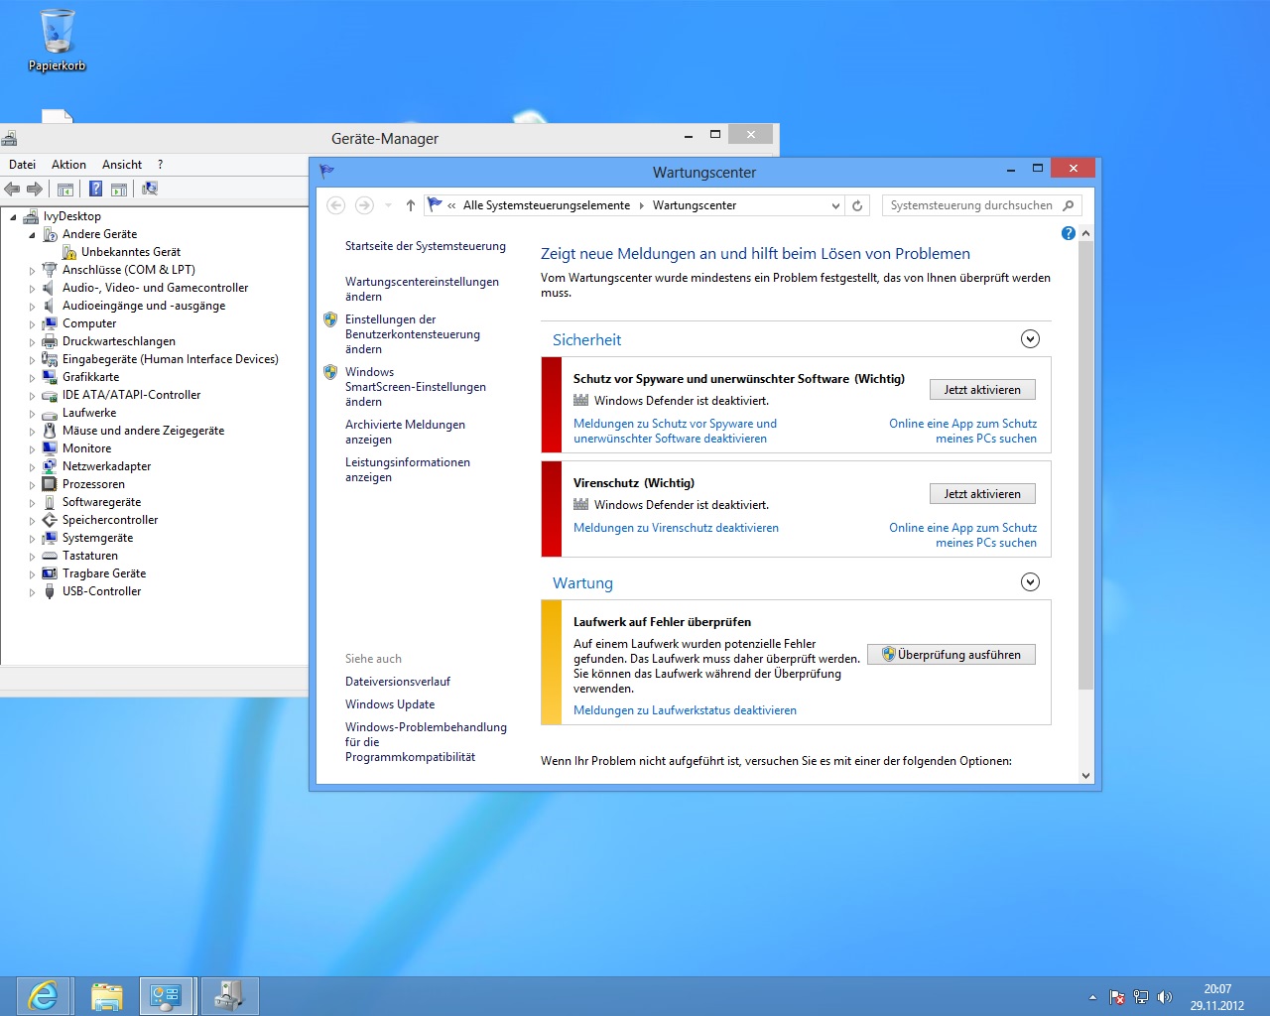Select Mäuse und andere Zeigegeräte item
1270x1016 pixels.
[x=143, y=431]
